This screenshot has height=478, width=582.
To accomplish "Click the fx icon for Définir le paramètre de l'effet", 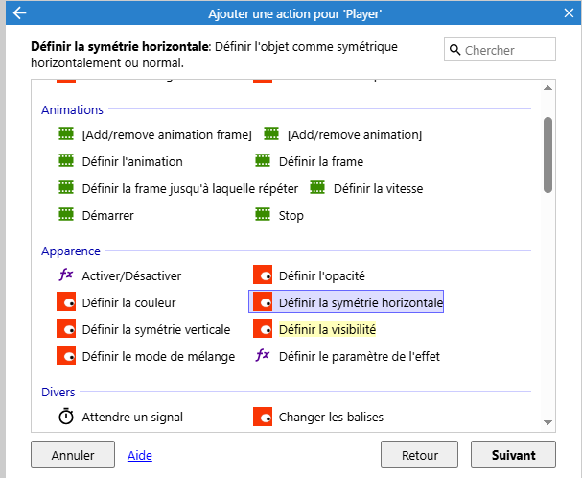I will [x=263, y=356].
